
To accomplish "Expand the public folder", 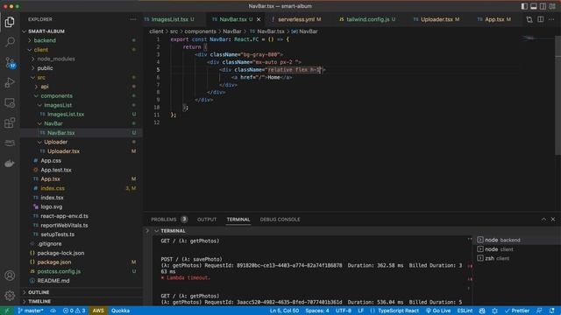I will point(82,68).
